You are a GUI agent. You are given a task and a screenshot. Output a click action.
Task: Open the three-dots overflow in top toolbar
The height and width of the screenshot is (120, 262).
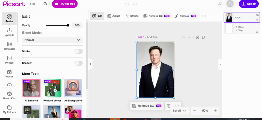click(204, 16)
